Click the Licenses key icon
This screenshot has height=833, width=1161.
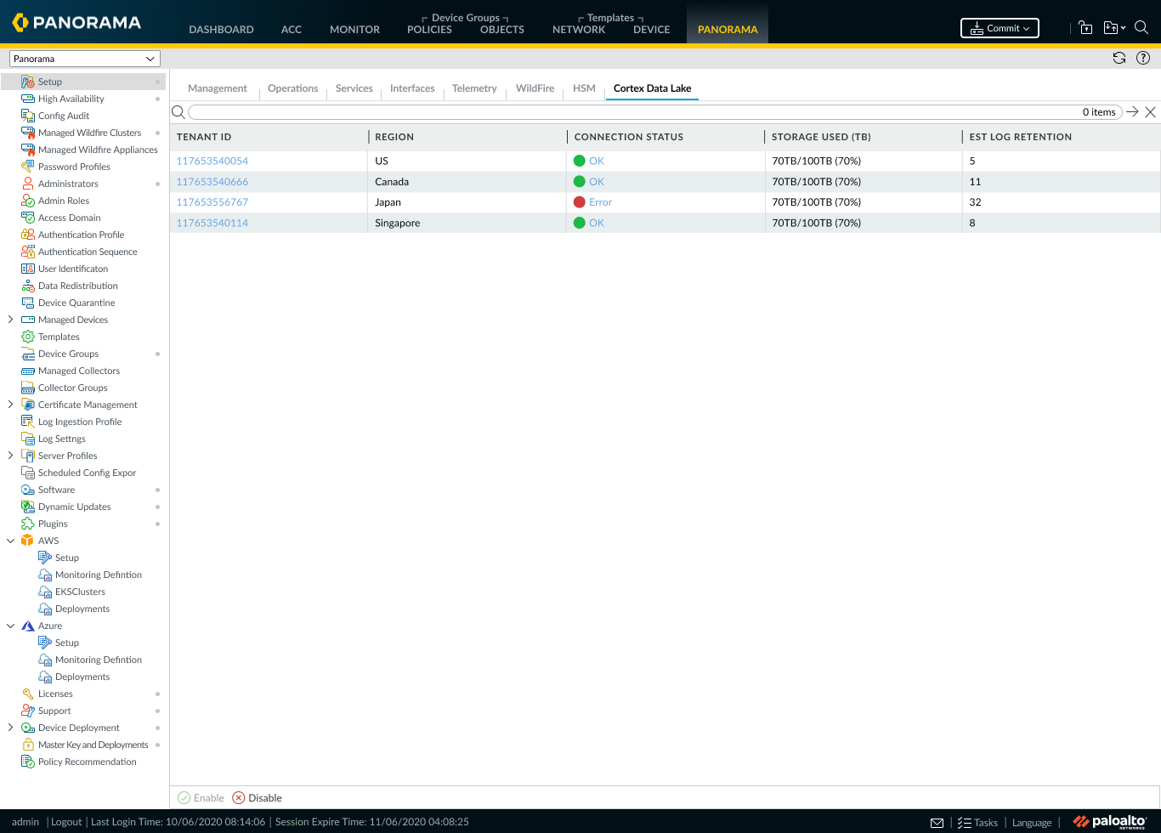pos(28,694)
